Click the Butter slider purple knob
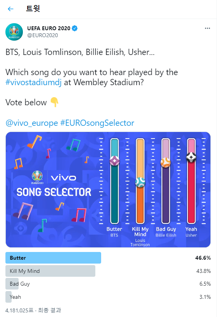 click(114, 161)
